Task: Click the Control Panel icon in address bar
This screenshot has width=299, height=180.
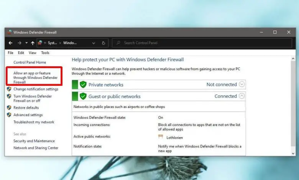Action: click(40, 43)
